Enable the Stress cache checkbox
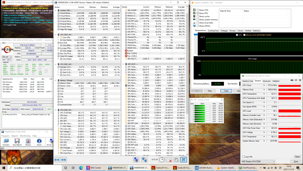This screenshot has width=303, height=171. pyautogui.click(x=198, y=17)
